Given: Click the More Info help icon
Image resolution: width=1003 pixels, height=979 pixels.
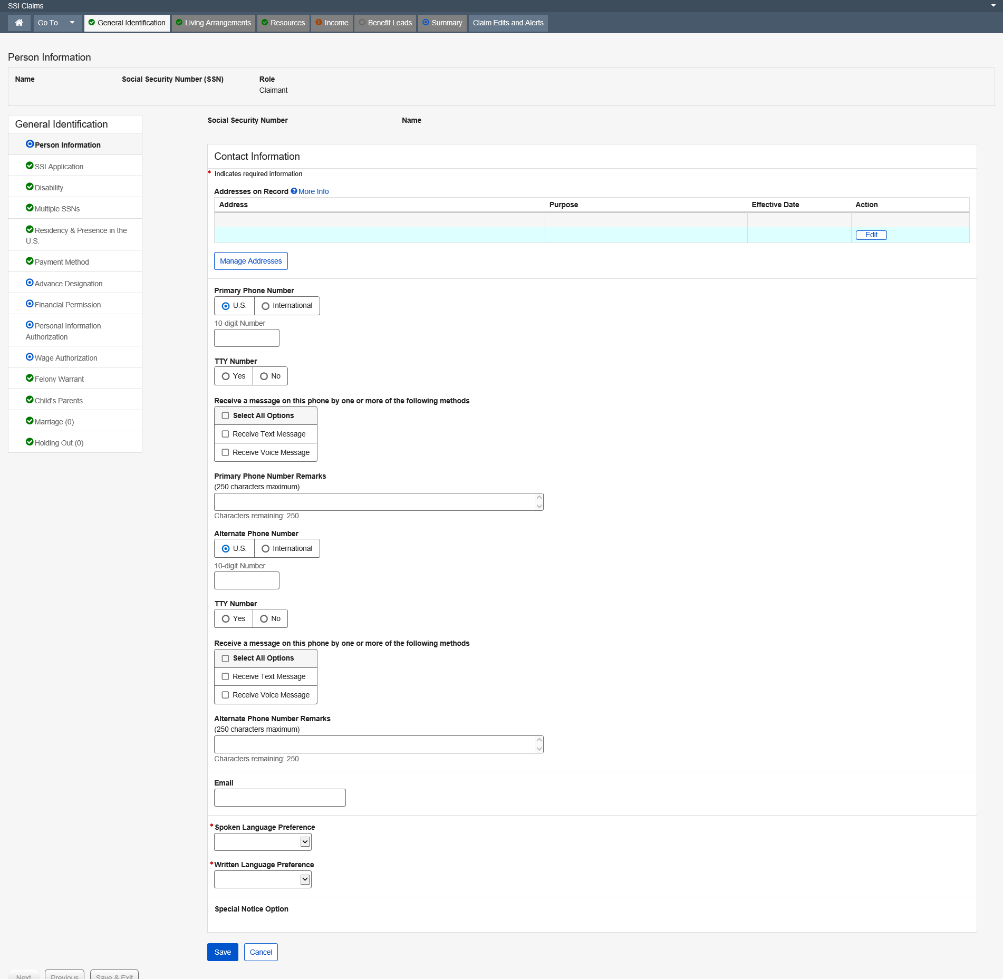Looking at the screenshot, I should pyautogui.click(x=294, y=191).
